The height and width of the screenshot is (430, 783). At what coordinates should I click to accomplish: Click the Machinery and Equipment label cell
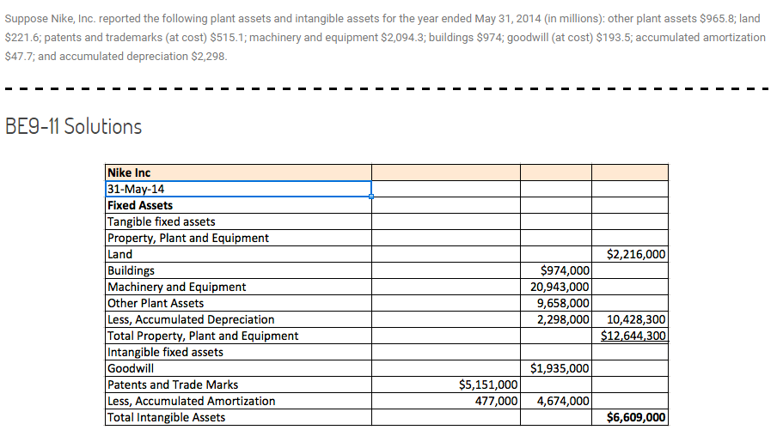(x=238, y=287)
